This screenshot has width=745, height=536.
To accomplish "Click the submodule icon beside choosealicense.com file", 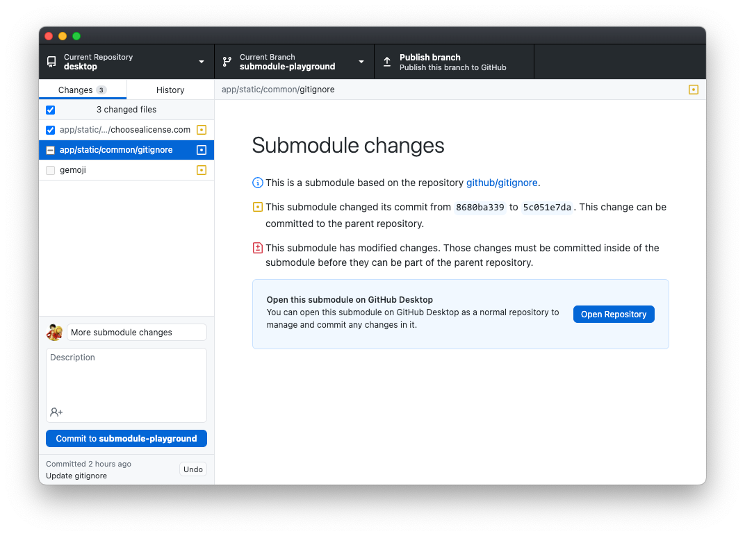I will (201, 129).
